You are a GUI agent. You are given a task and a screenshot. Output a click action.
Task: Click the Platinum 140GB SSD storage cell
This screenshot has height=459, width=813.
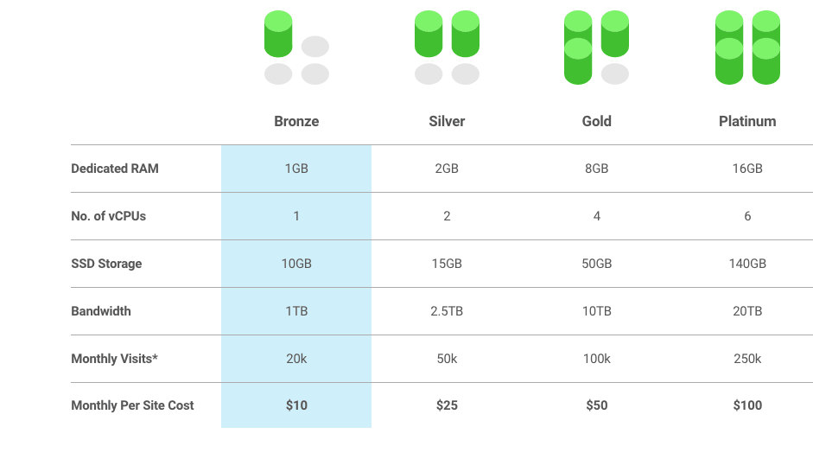click(747, 264)
